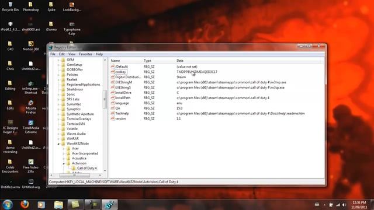Expand the WinRAR key
374x210 pixels.
pos(58,139)
